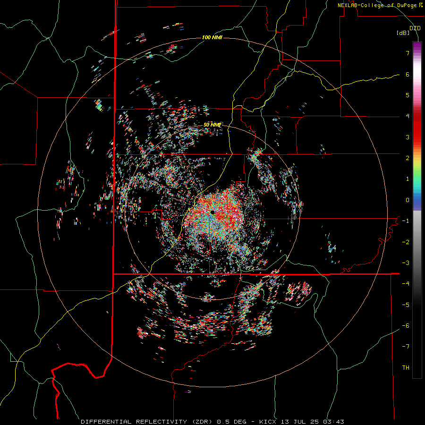Click the TH threshold label on scale

coord(406,368)
